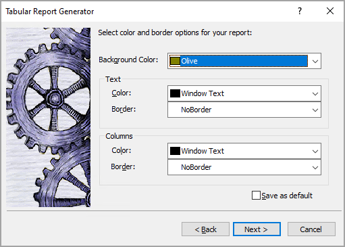
Task: Click the Save as default label text
Action: pyautogui.click(x=287, y=196)
